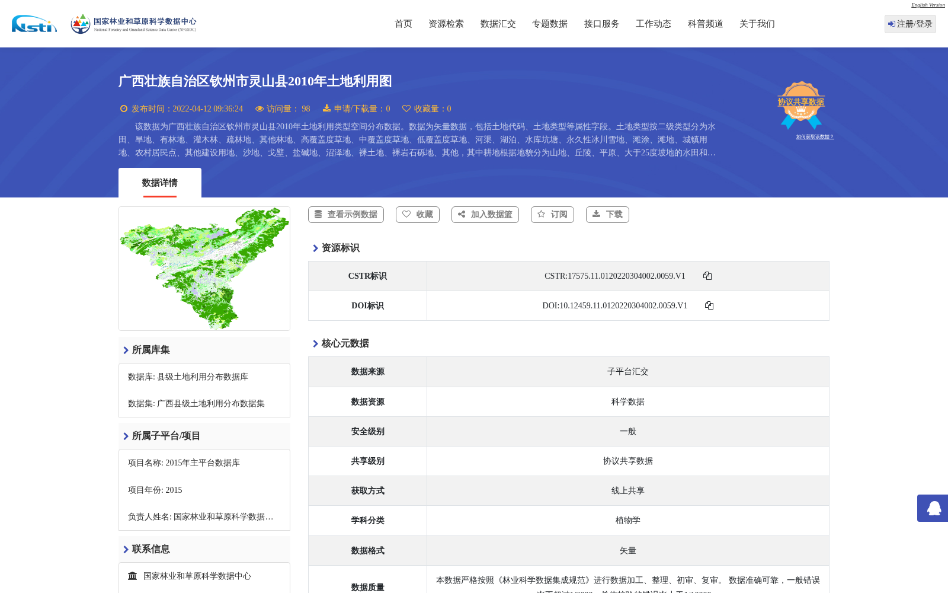
Task: Click the DOI:10.12459.11.0120220304002.0059.V1 value
Action: click(x=614, y=305)
